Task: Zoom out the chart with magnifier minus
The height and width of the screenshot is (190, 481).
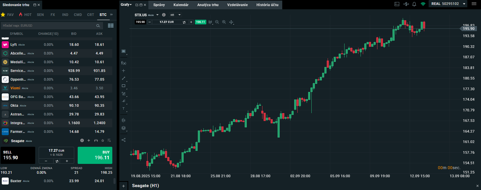Action: tap(217, 22)
